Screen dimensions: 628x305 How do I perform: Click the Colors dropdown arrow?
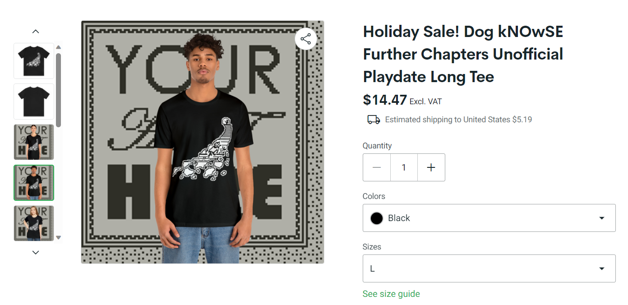pyautogui.click(x=601, y=218)
